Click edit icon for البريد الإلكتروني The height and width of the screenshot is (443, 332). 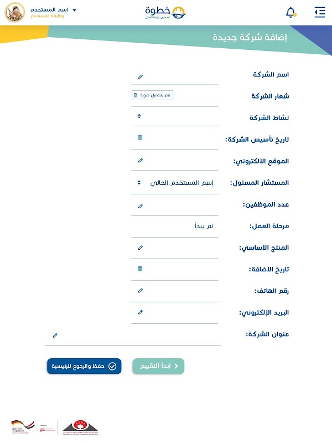140,312
